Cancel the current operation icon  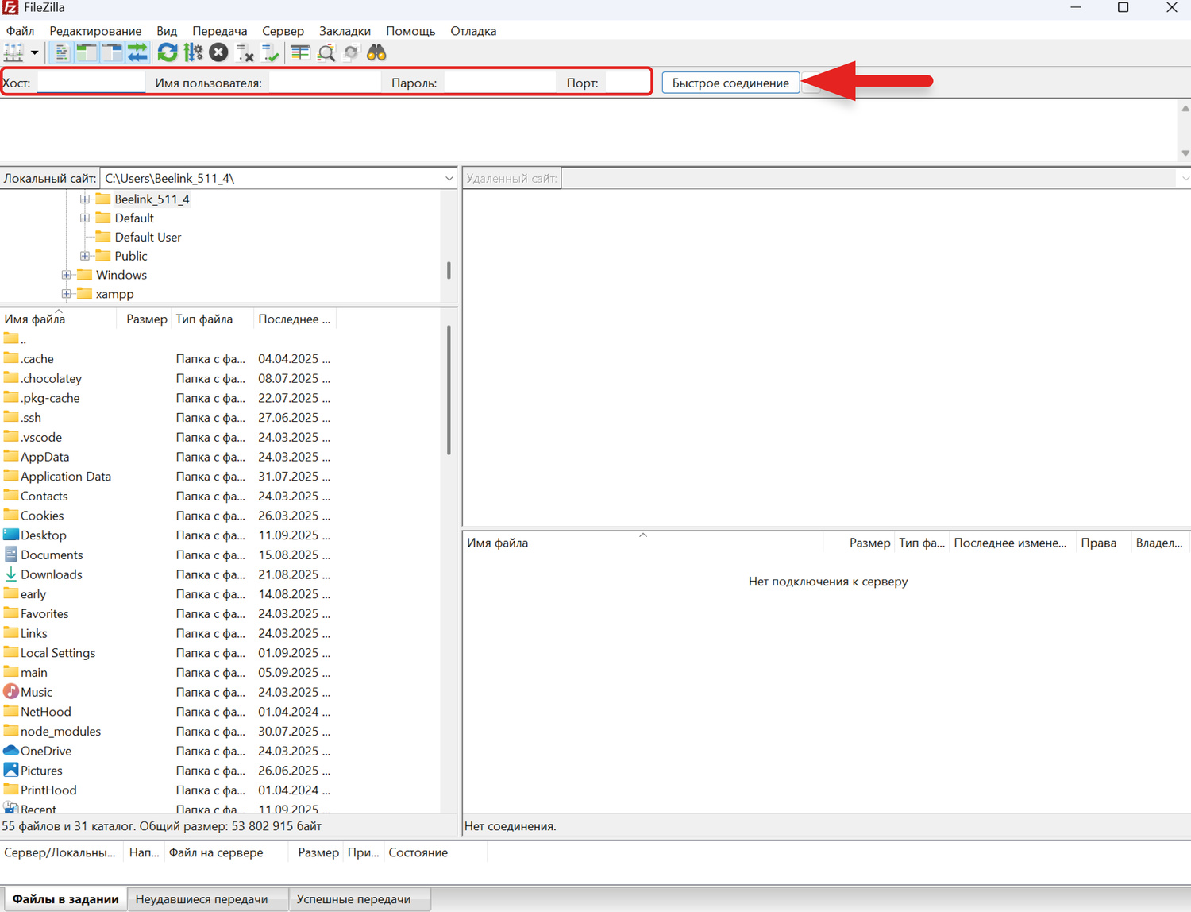coord(219,53)
